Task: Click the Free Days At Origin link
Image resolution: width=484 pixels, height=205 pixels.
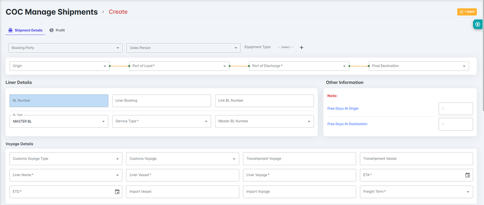Action: coord(343,109)
